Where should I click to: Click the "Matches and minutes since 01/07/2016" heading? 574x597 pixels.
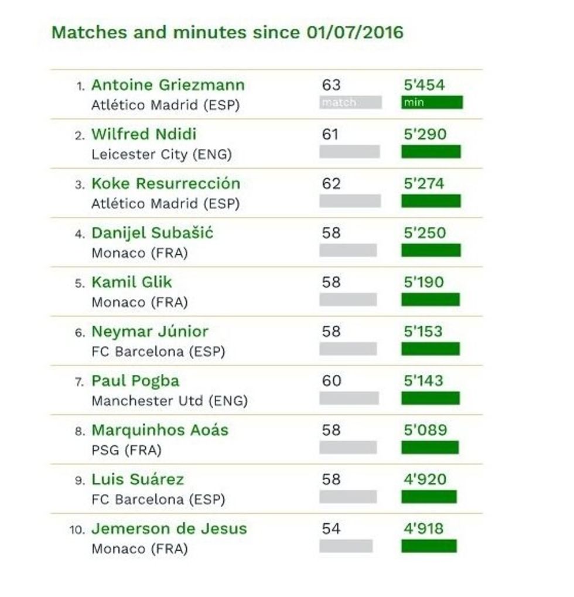(x=227, y=32)
